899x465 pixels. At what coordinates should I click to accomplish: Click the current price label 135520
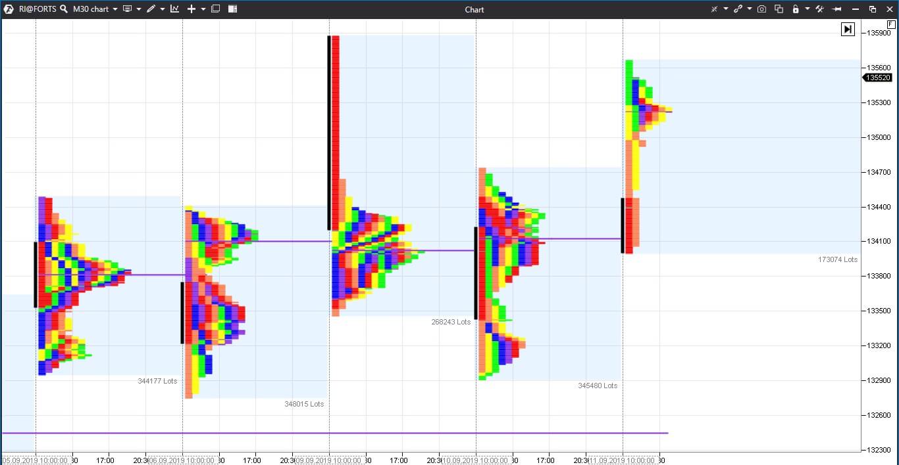[x=878, y=77]
